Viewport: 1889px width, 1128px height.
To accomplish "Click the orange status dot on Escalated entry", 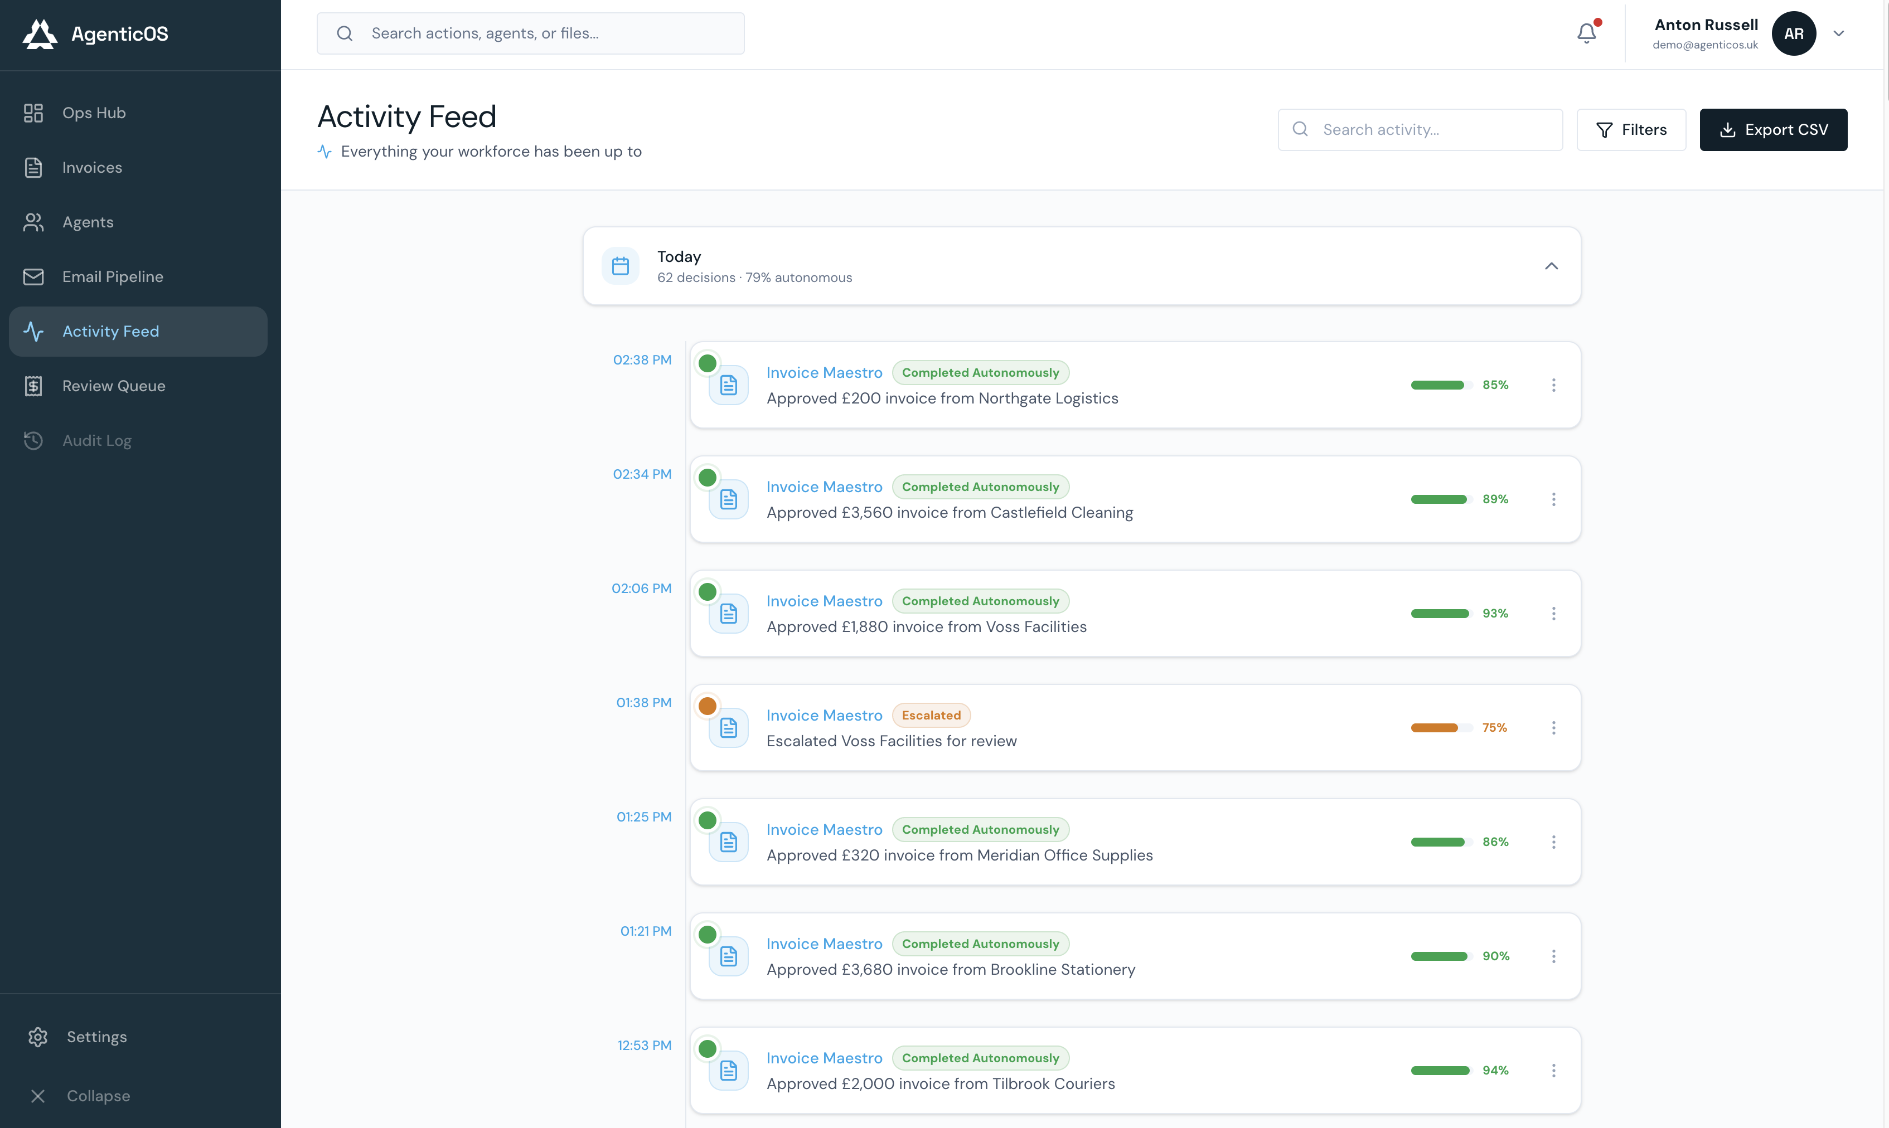I will point(707,706).
